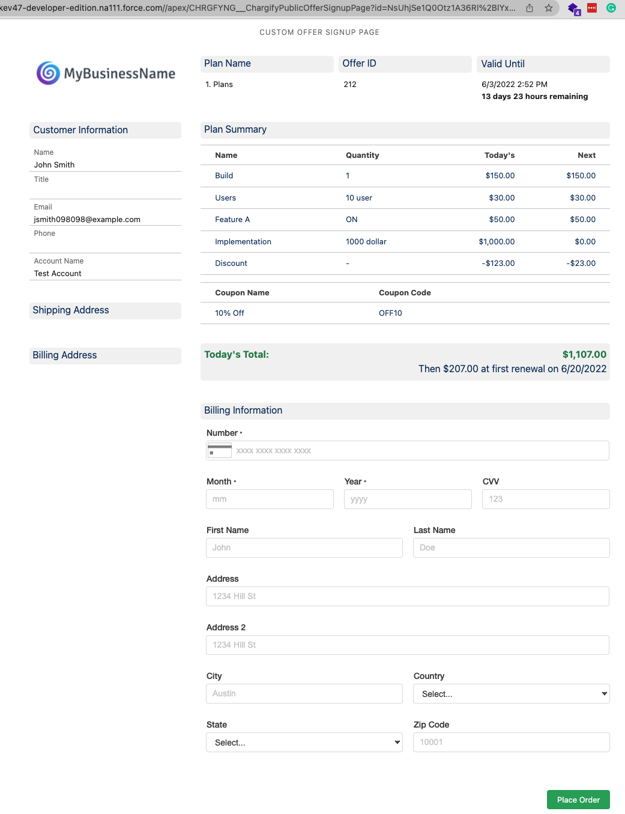
Task: Click the expiration Month field
Action: pos(270,499)
